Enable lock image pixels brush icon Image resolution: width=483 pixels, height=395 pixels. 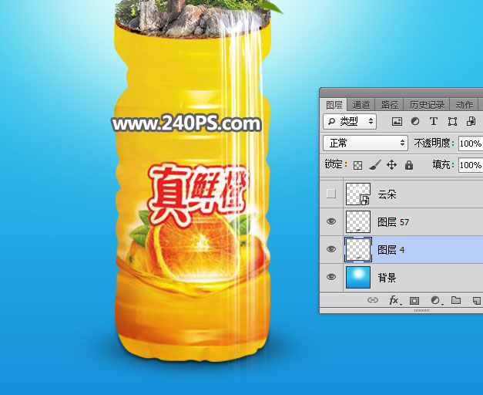tap(374, 165)
